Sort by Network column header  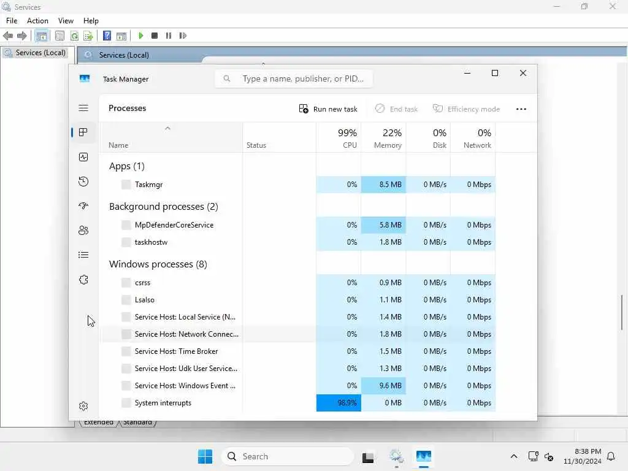click(473, 137)
